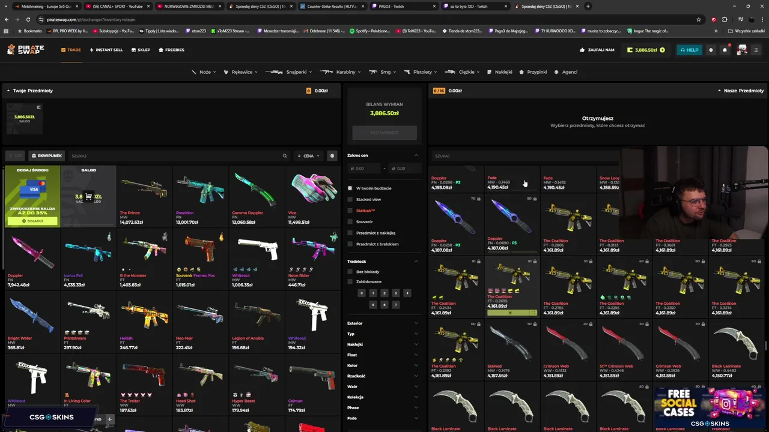Refresh your inventory with the round icon

(332, 156)
